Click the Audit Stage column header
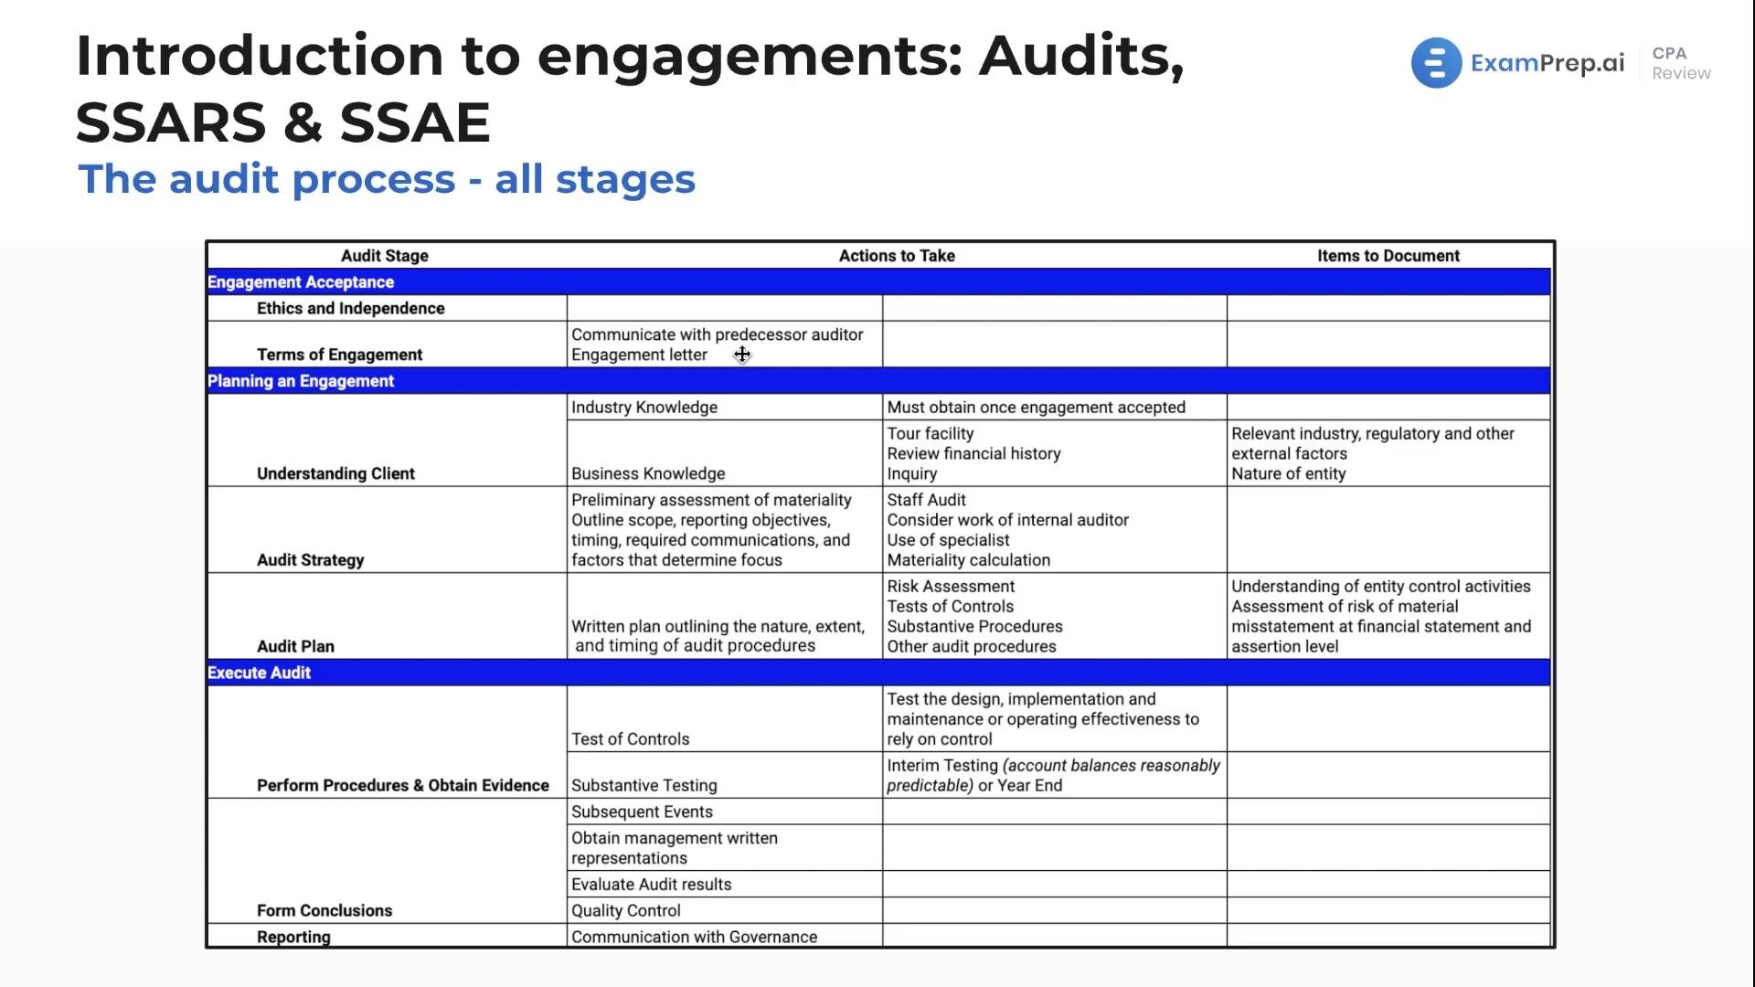 pyautogui.click(x=385, y=256)
